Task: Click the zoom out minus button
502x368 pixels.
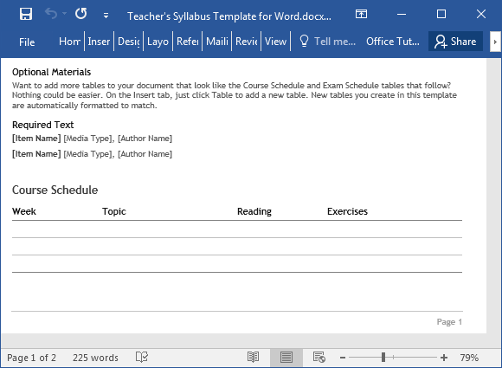Action: 343,358
